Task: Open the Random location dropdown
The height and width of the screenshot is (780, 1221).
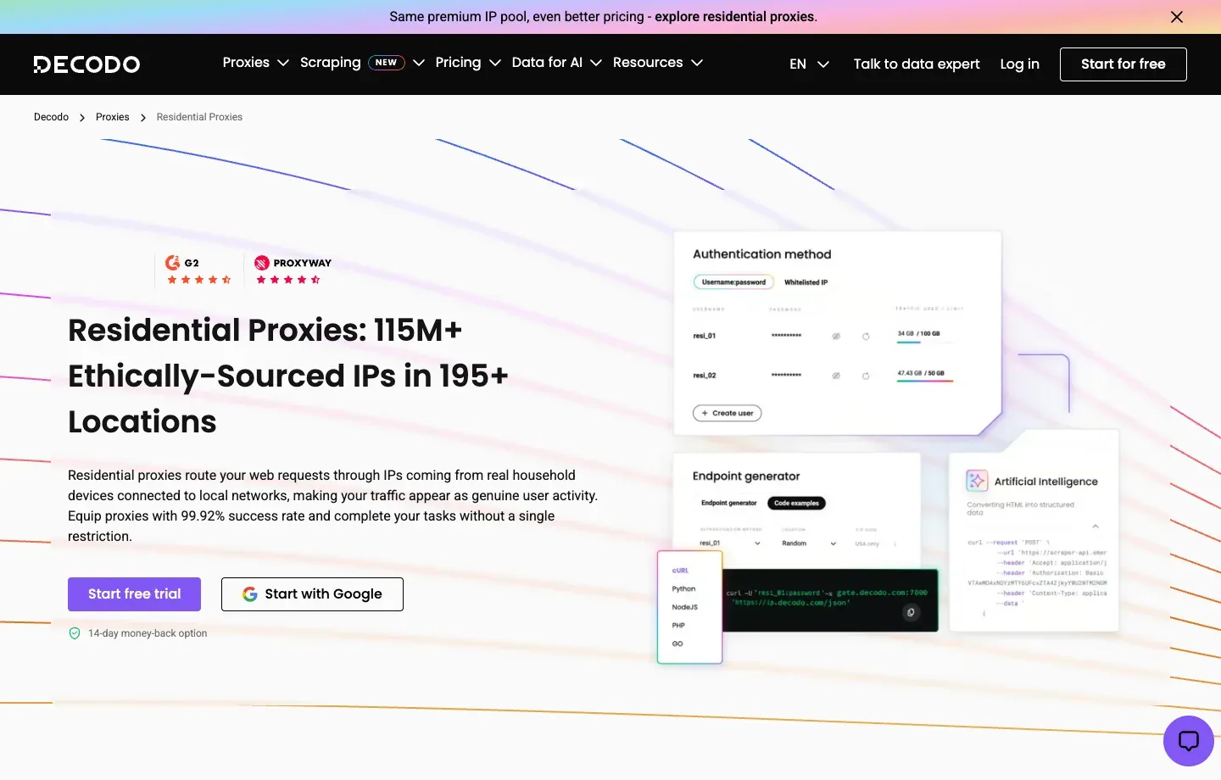Action: [x=809, y=543]
